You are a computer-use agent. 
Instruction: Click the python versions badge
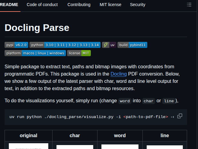[65, 45]
